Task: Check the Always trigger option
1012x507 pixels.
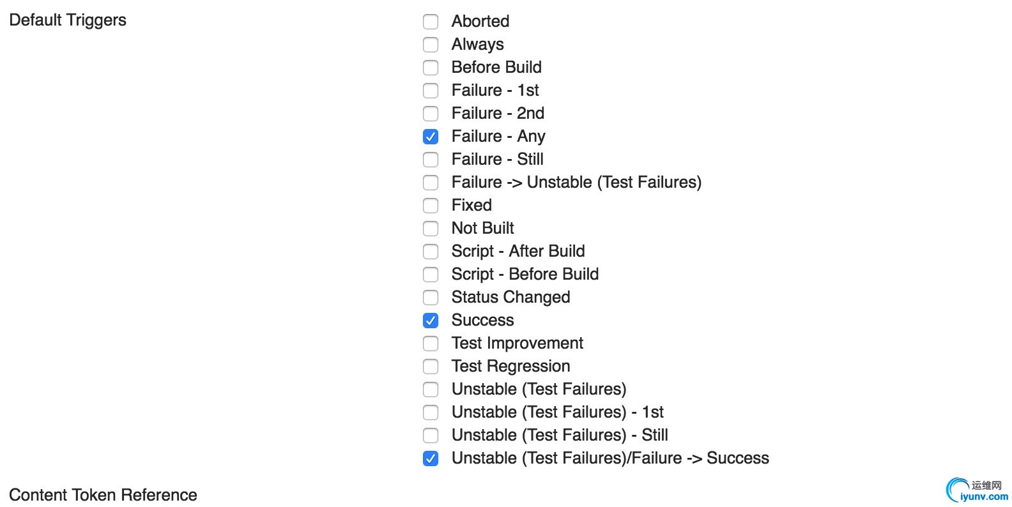Action: [431, 45]
